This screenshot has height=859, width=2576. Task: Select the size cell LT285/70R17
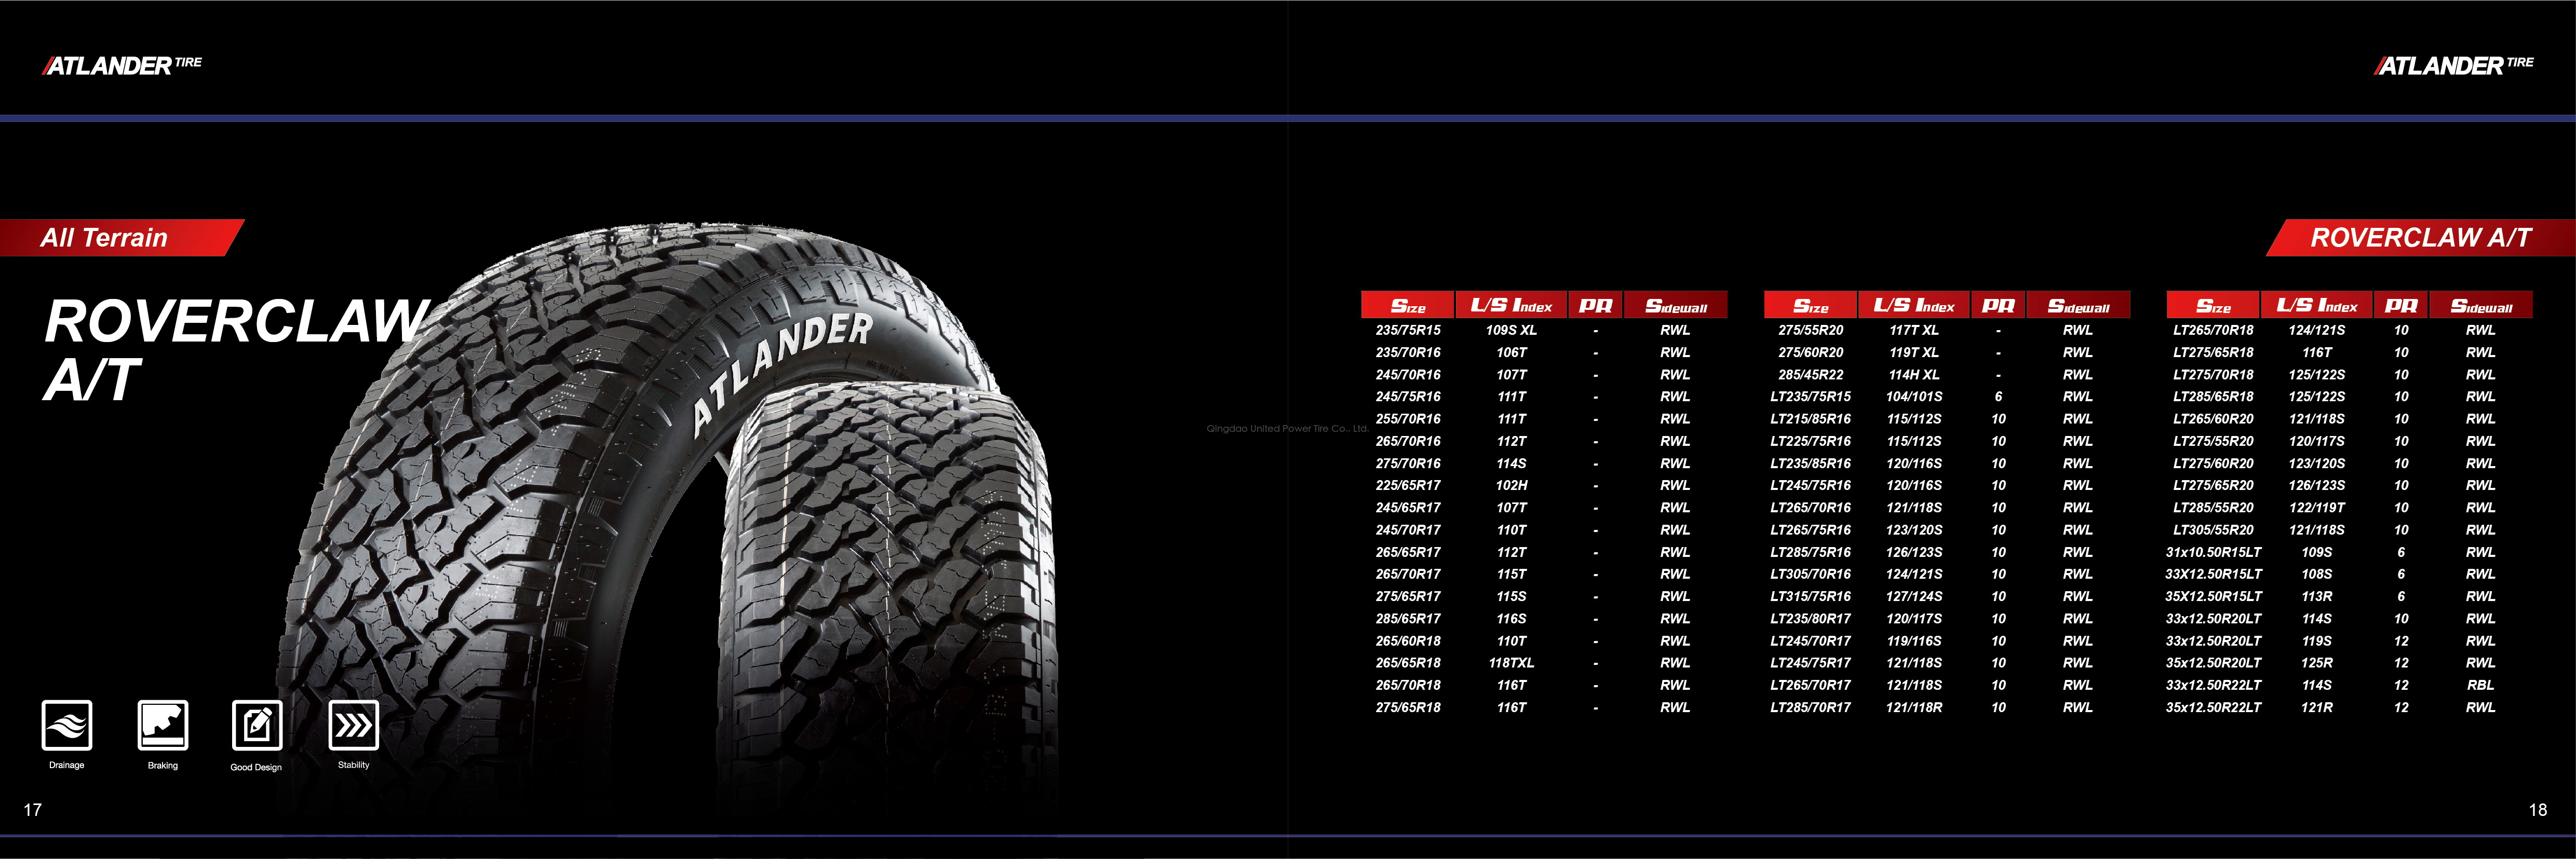(1811, 707)
